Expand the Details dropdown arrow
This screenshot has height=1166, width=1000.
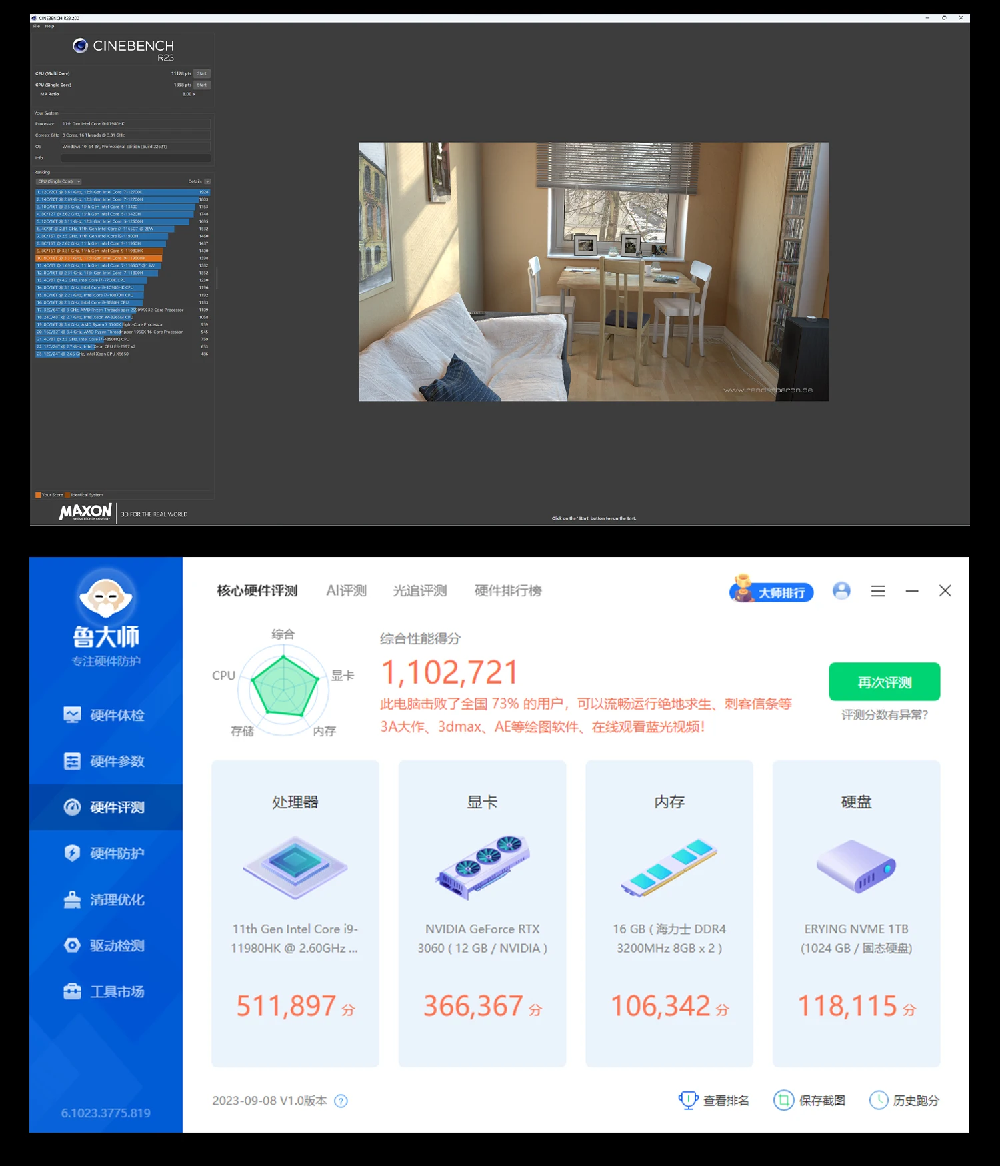tap(207, 181)
